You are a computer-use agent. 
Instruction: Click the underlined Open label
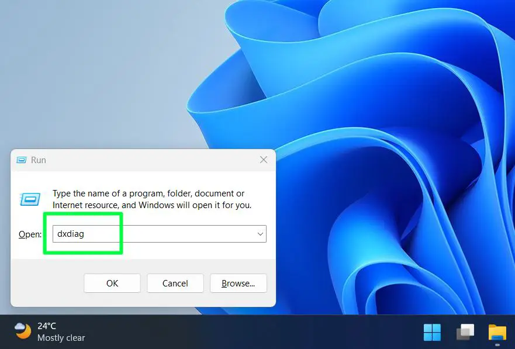coord(29,234)
